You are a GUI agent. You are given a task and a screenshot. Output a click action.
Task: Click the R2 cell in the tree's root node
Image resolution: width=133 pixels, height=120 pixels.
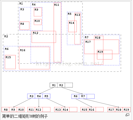tap(61, 85)
